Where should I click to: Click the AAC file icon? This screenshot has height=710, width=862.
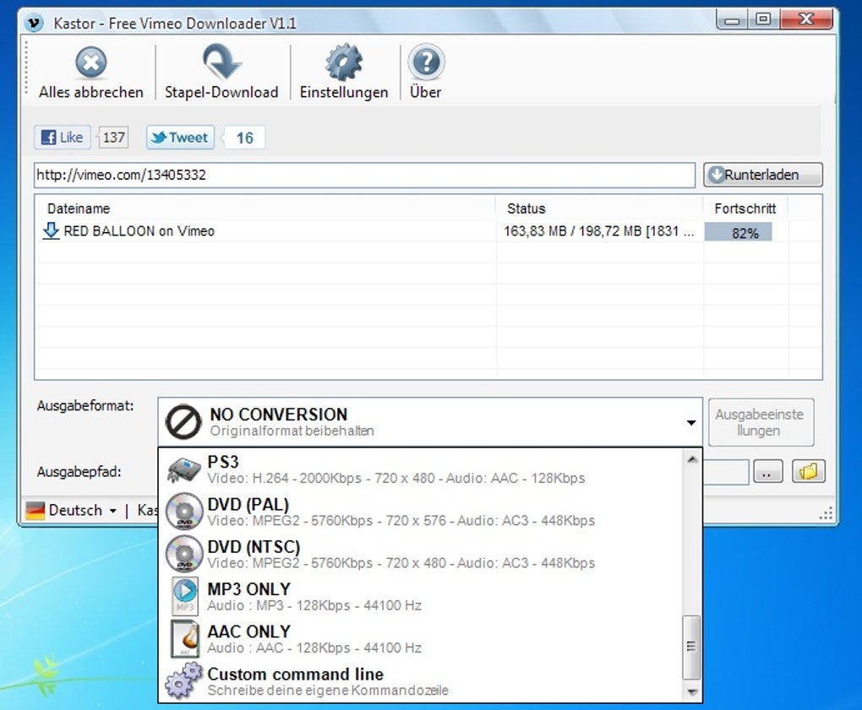point(185,638)
